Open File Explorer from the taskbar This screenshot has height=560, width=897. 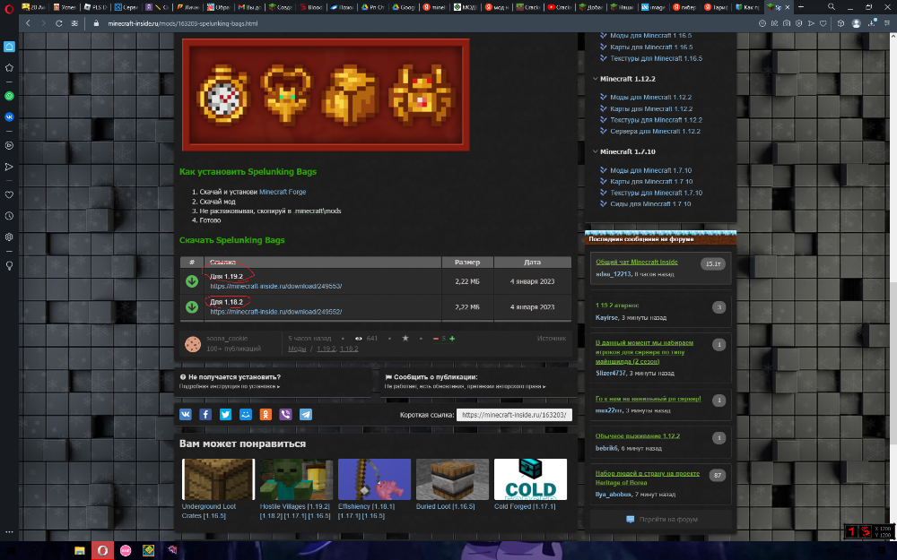pyautogui.click(x=80, y=551)
